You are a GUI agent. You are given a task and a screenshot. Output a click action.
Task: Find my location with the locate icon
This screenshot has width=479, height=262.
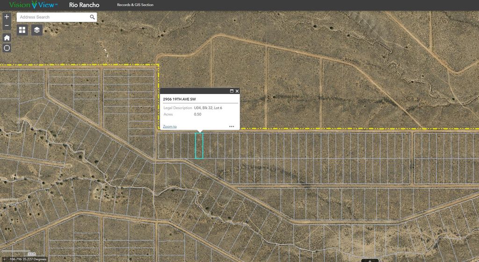(x=7, y=48)
